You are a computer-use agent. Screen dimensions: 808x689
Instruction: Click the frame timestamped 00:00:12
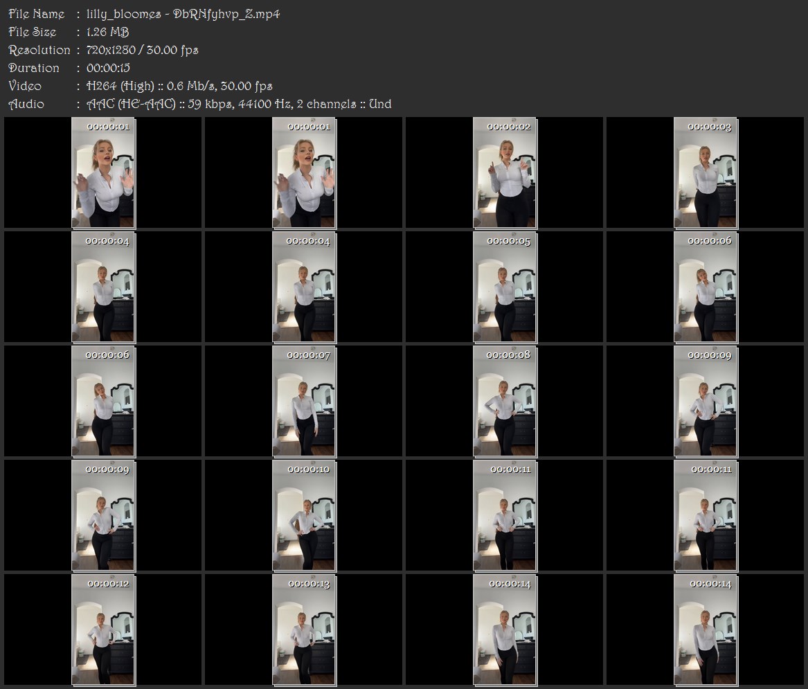(104, 630)
